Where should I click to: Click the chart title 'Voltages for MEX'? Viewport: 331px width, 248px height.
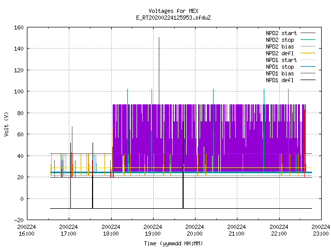click(173, 11)
